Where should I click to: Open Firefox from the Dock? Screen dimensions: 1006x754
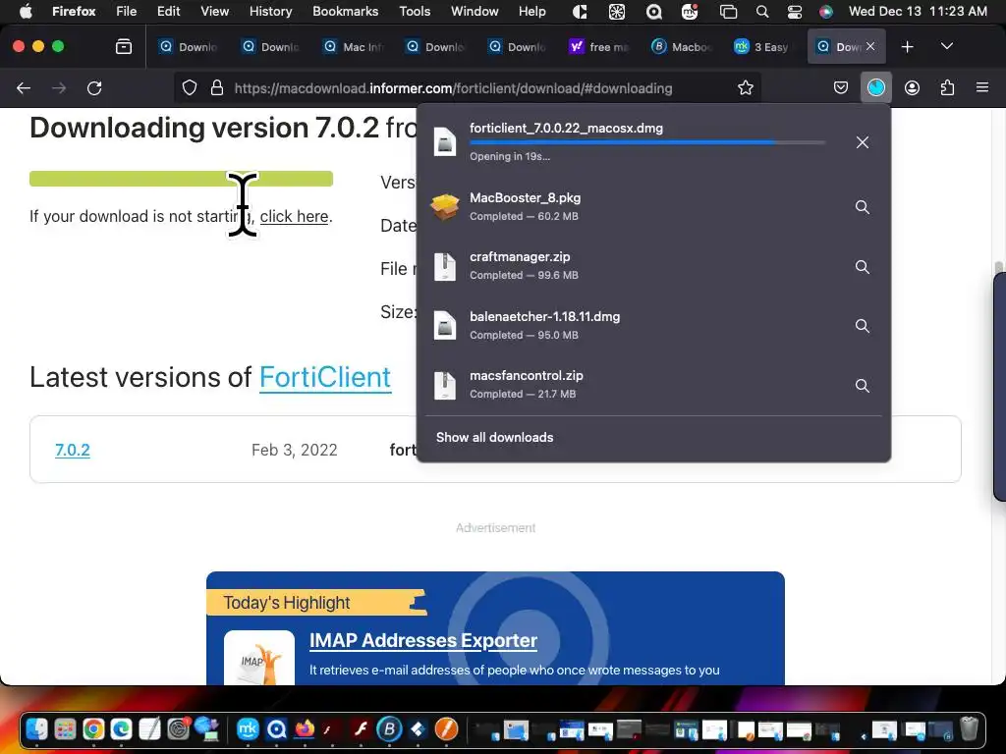305,729
